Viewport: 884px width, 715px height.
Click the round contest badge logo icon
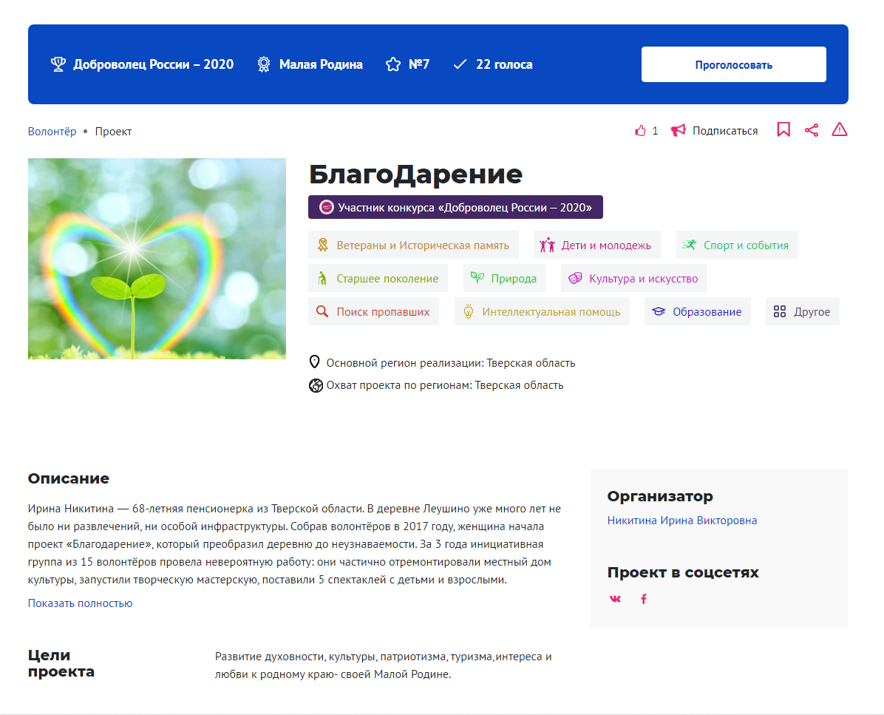(327, 207)
